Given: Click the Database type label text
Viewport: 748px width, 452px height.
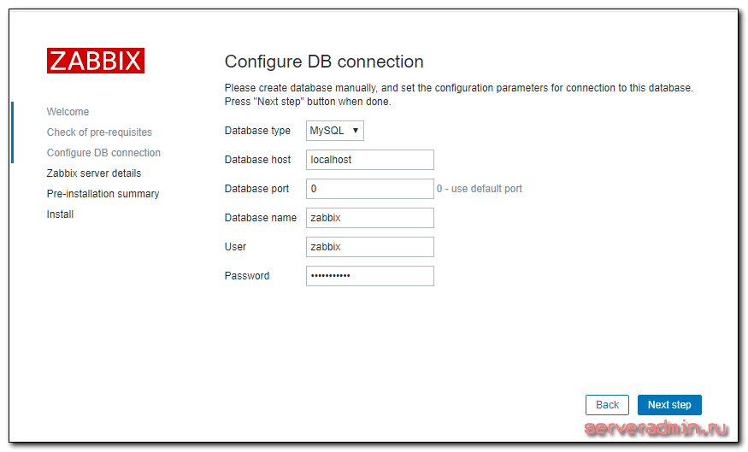Looking at the screenshot, I should click(x=257, y=131).
